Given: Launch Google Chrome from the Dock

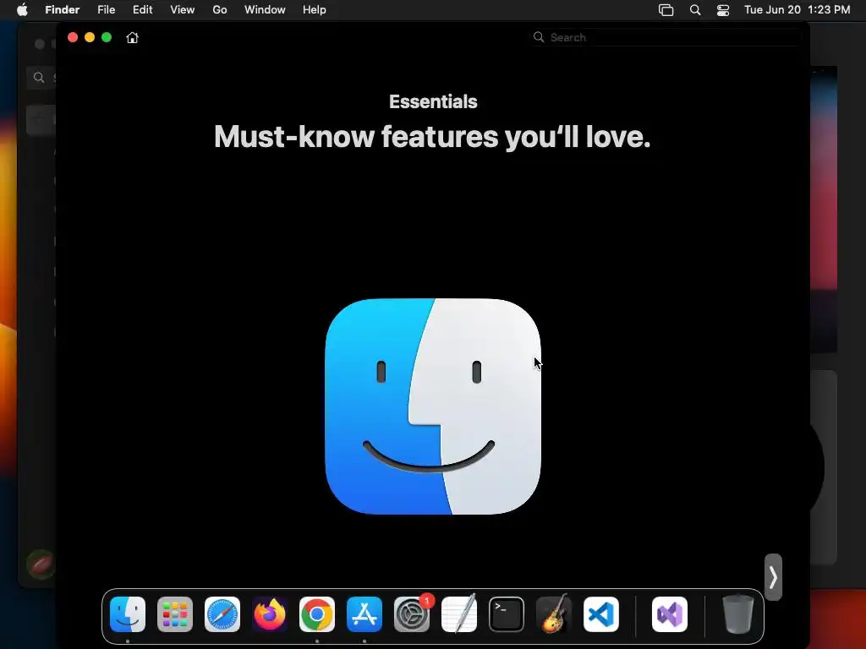Looking at the screenshot, I should 317,614.
